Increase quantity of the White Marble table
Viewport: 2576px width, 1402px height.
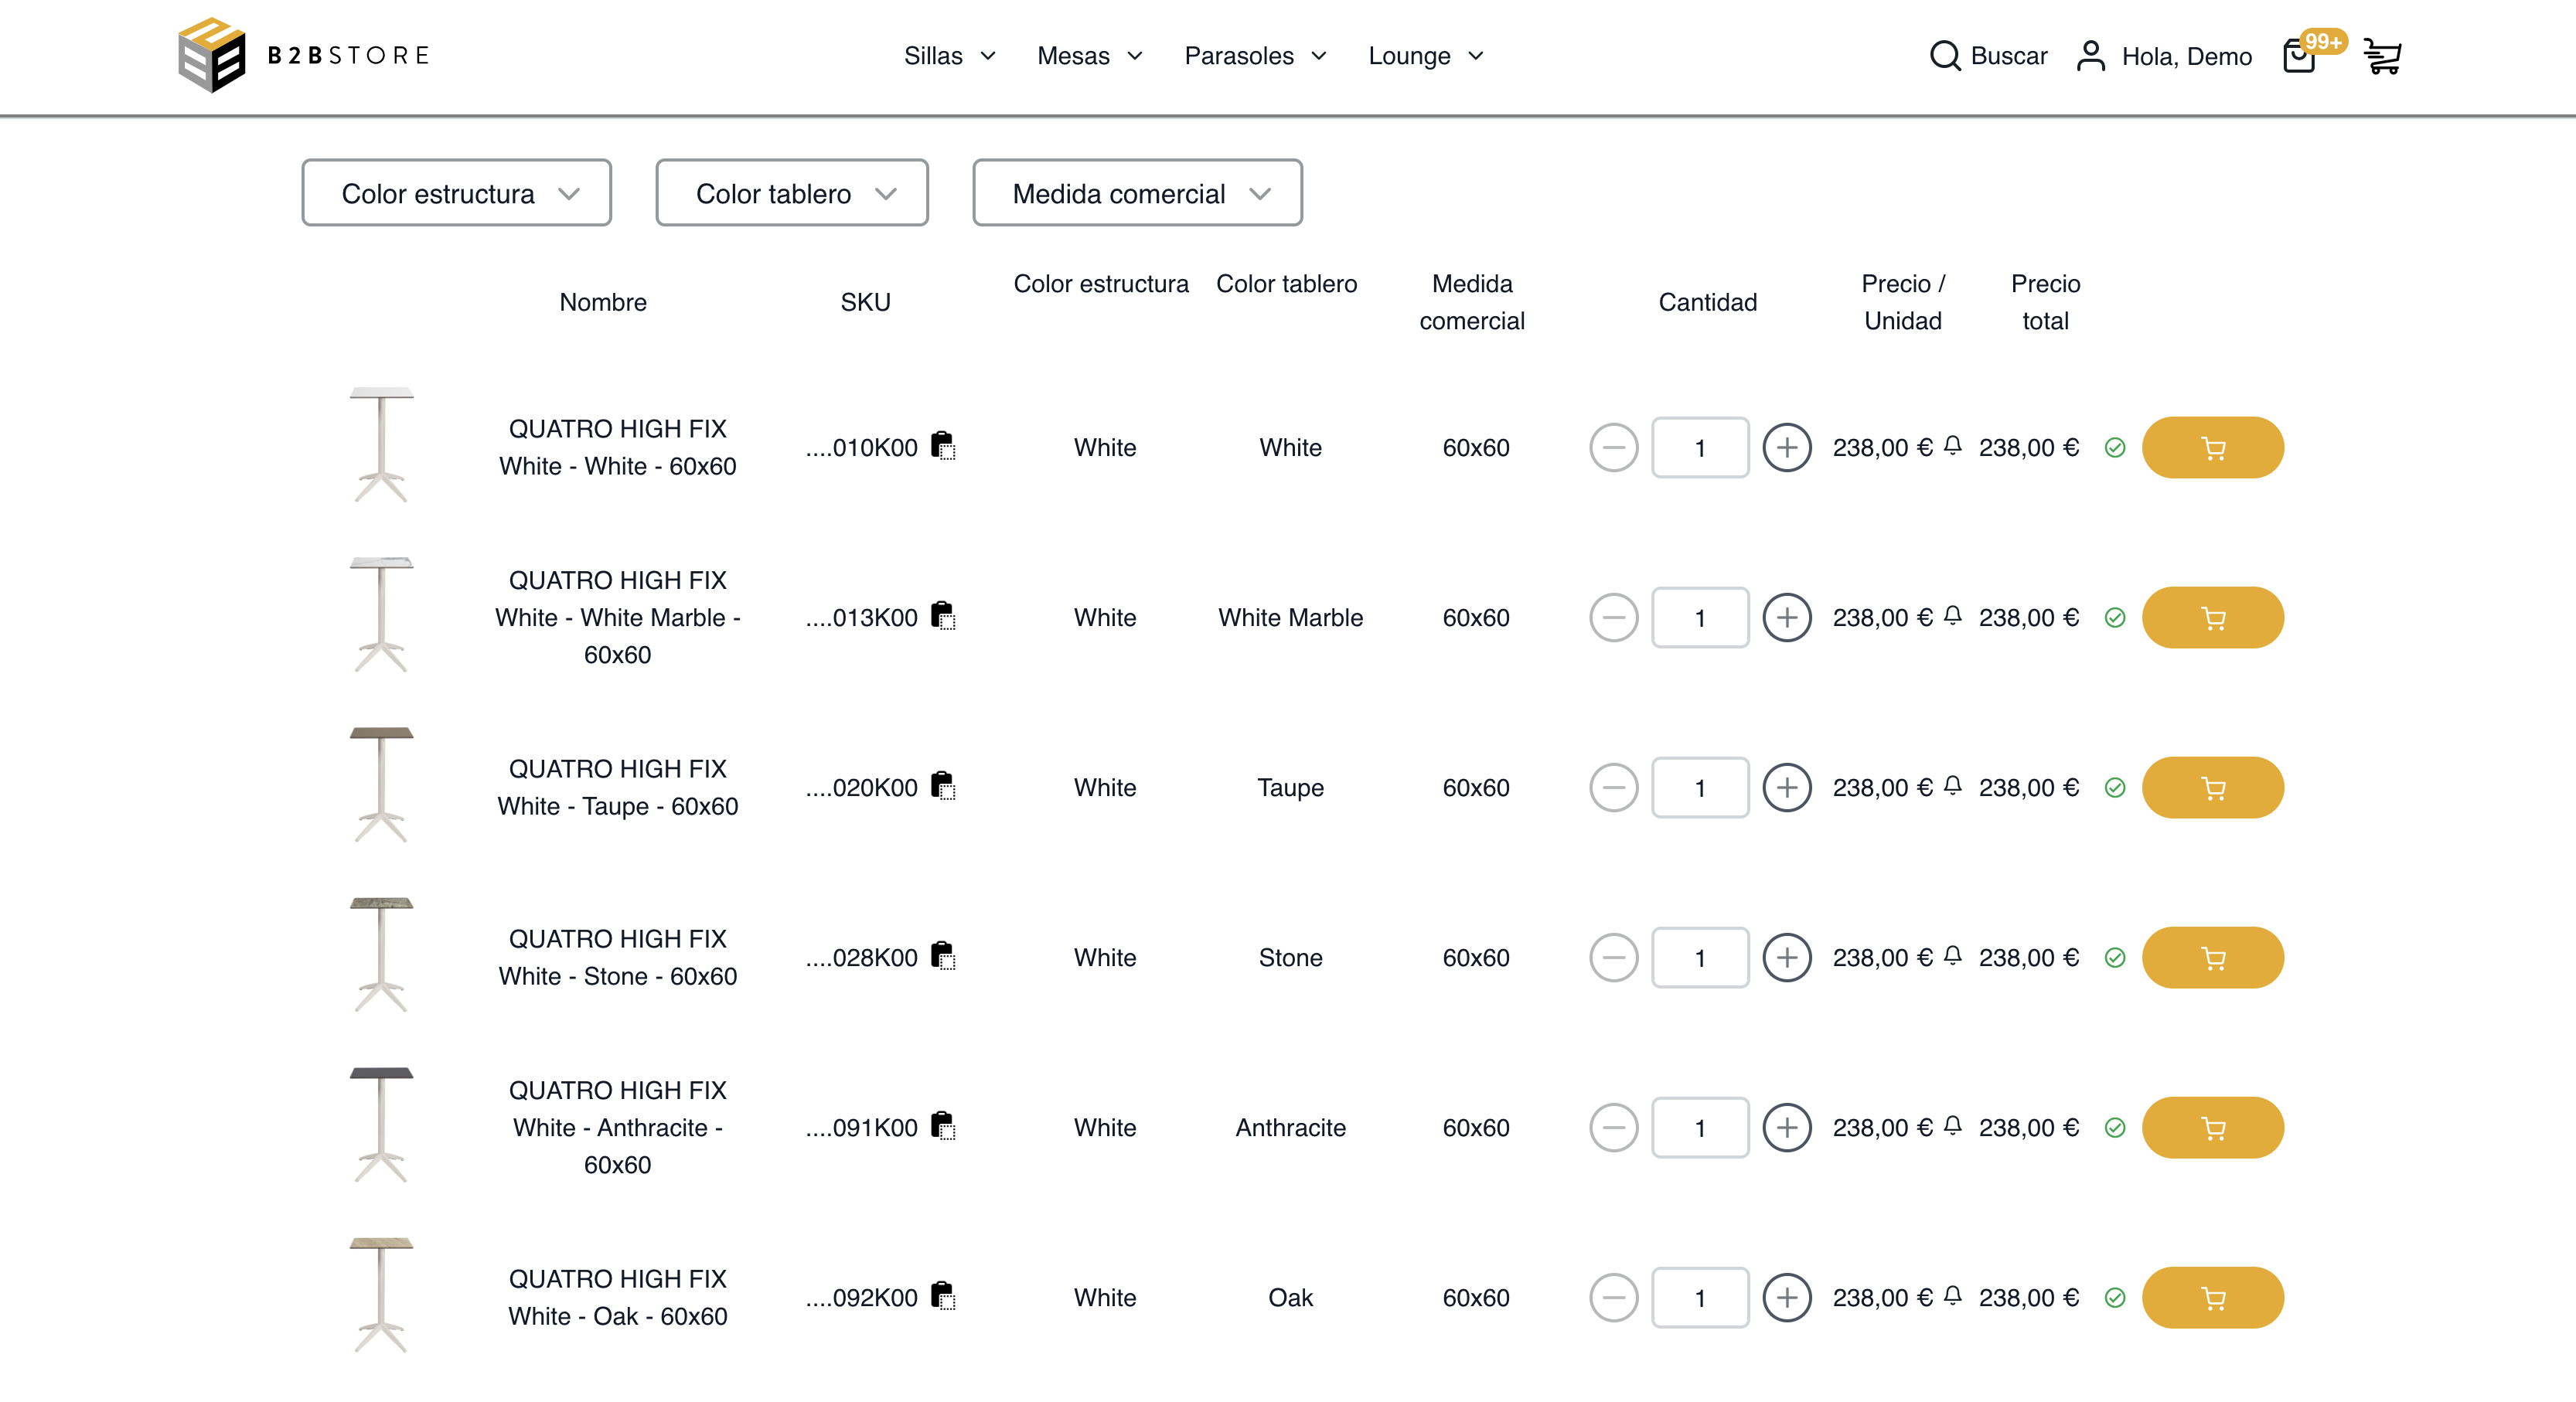tap(1787, 617)
